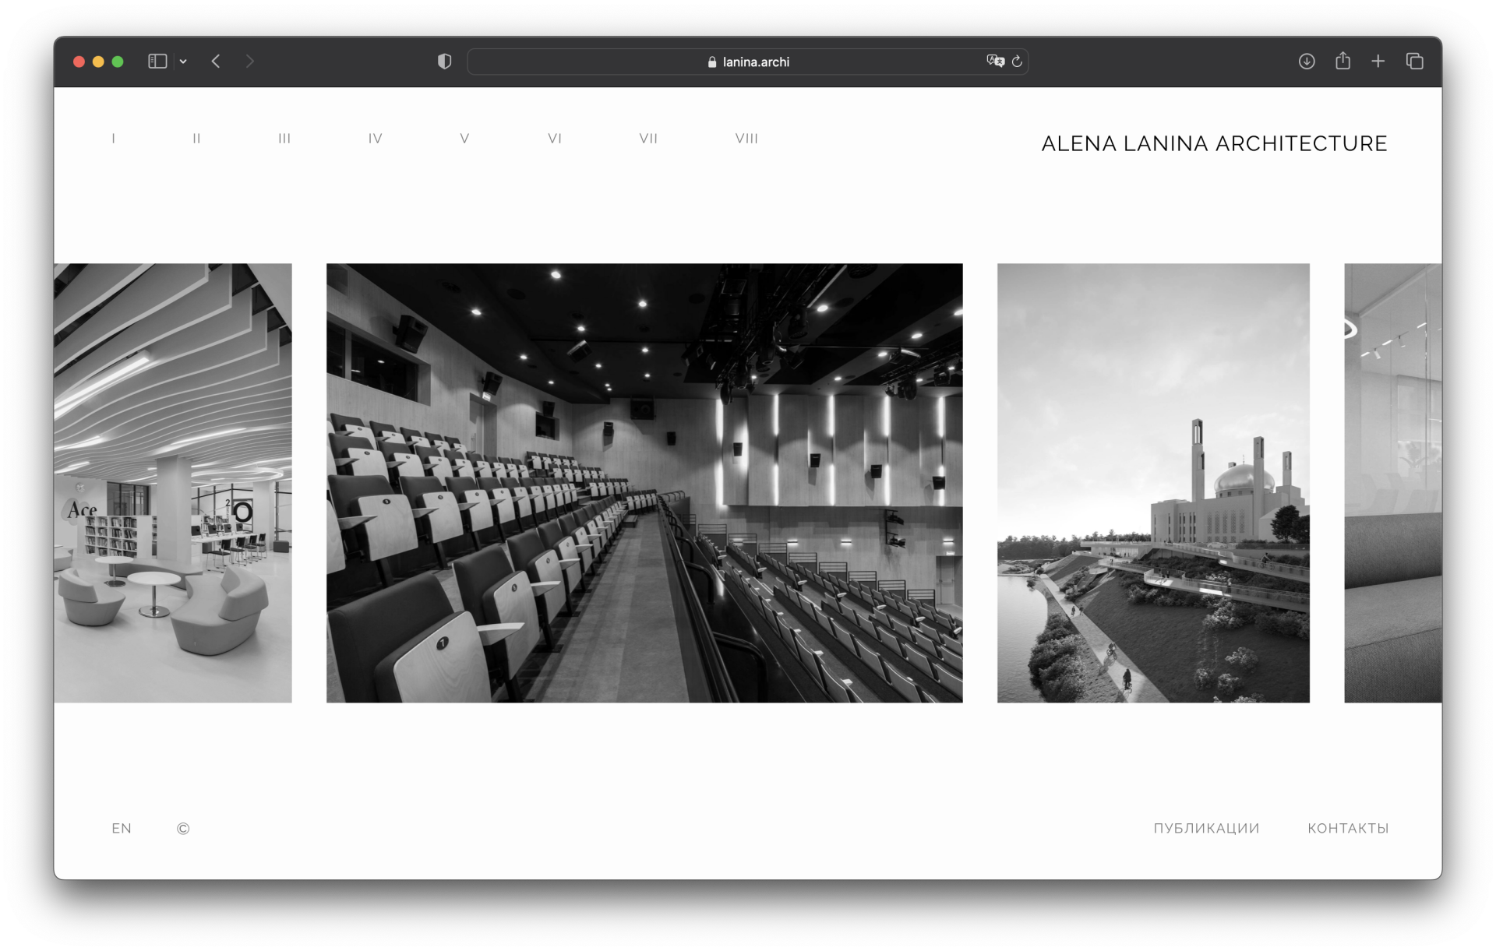
Task: Open section V in the navigation
Action: (x=464, y=139)
